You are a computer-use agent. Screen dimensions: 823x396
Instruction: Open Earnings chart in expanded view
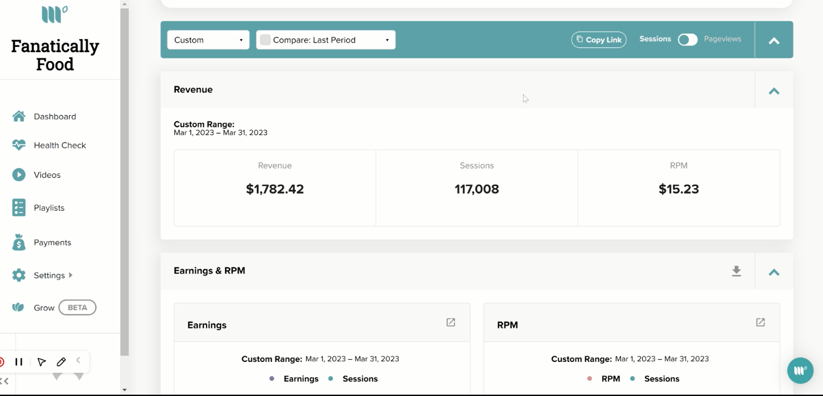450,322
